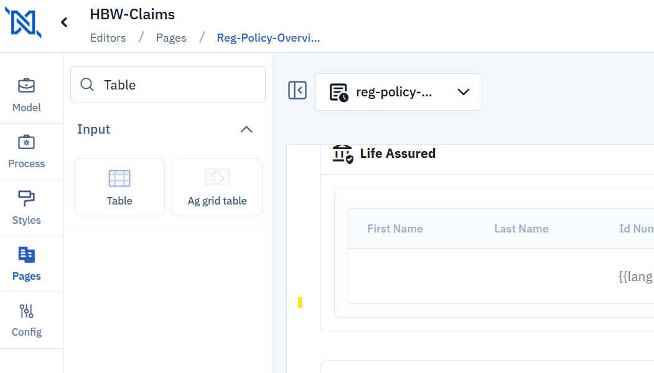Viewport: 654px width, 373px height.
Task: Open the Process section
Action: click(27, 151)
